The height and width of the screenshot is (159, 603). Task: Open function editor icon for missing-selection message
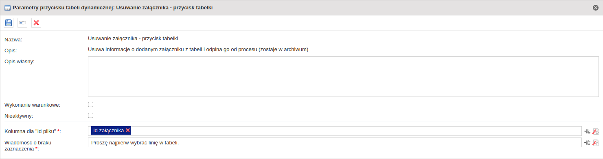[596, 142]
